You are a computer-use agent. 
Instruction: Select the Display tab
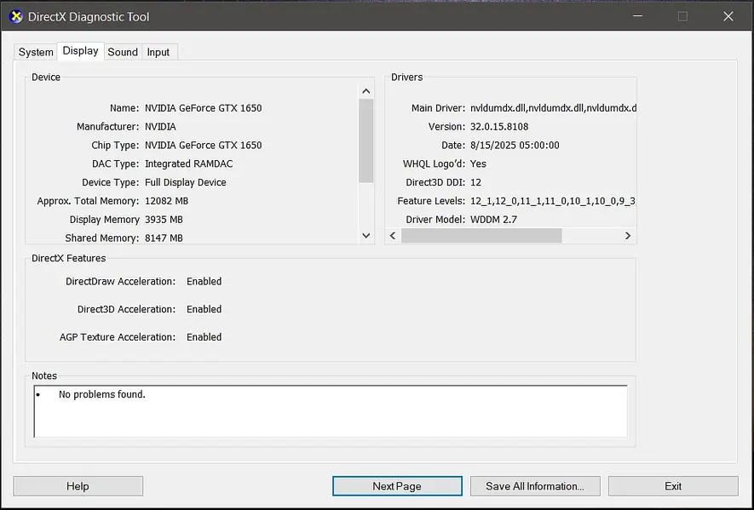click(x=80, y=51)
